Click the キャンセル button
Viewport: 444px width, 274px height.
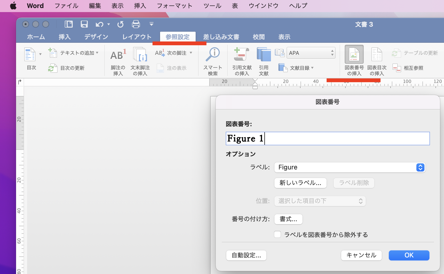click(x=361, y=255)
